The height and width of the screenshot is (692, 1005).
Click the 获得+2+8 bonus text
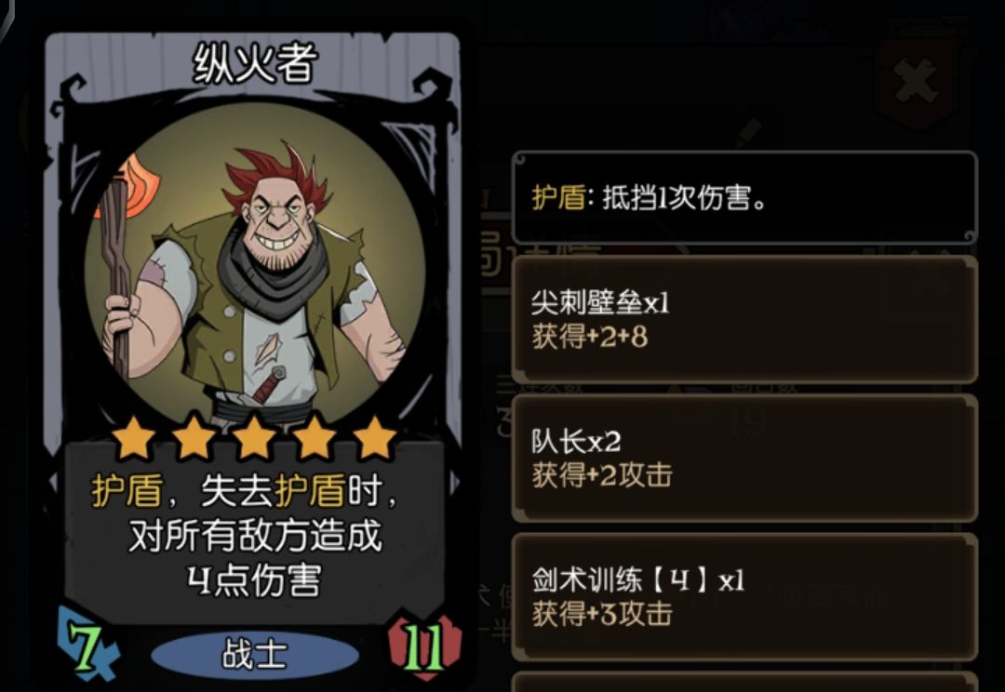pos(590,337)
